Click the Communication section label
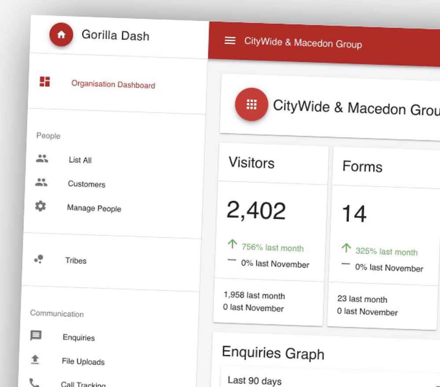Screen dimensions: 440x387 pos(57,313)
